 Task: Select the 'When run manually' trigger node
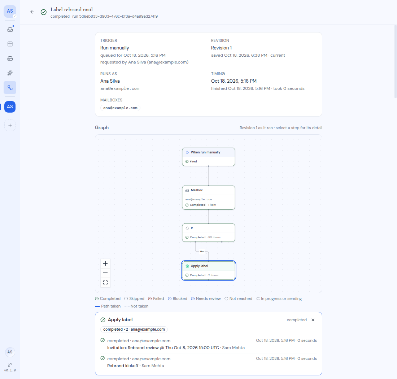pyautogui.click(x=209, y=157)
